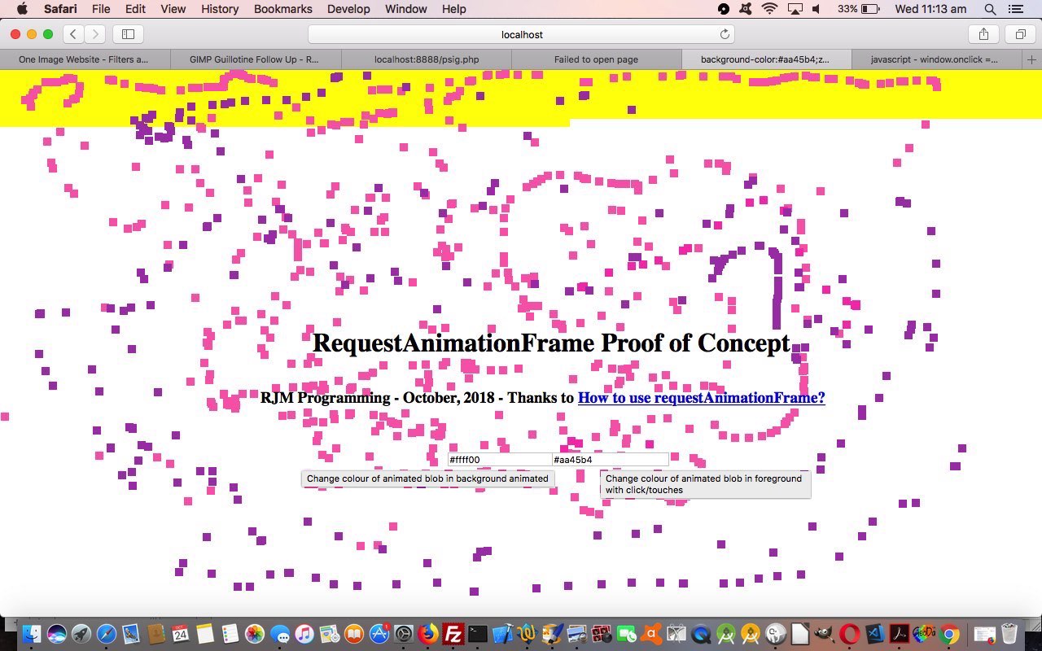Open the Trash in the Dock
The image size is (1042, 651).
click(x=1009, y=633)
